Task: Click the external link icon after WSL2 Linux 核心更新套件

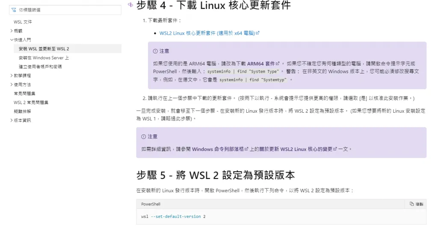Action: click(257, 33)
